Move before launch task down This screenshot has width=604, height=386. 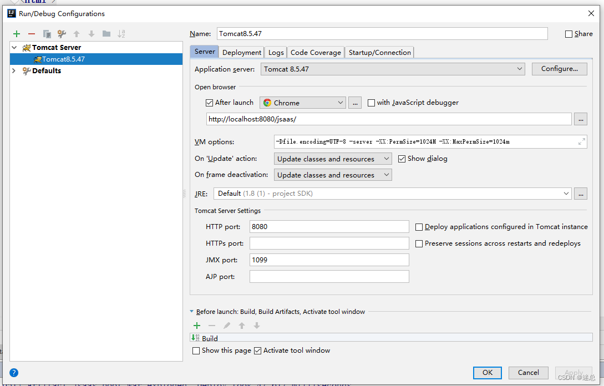coord(257,326)
